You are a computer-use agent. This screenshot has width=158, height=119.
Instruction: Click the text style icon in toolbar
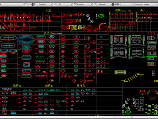pos(35,4)
